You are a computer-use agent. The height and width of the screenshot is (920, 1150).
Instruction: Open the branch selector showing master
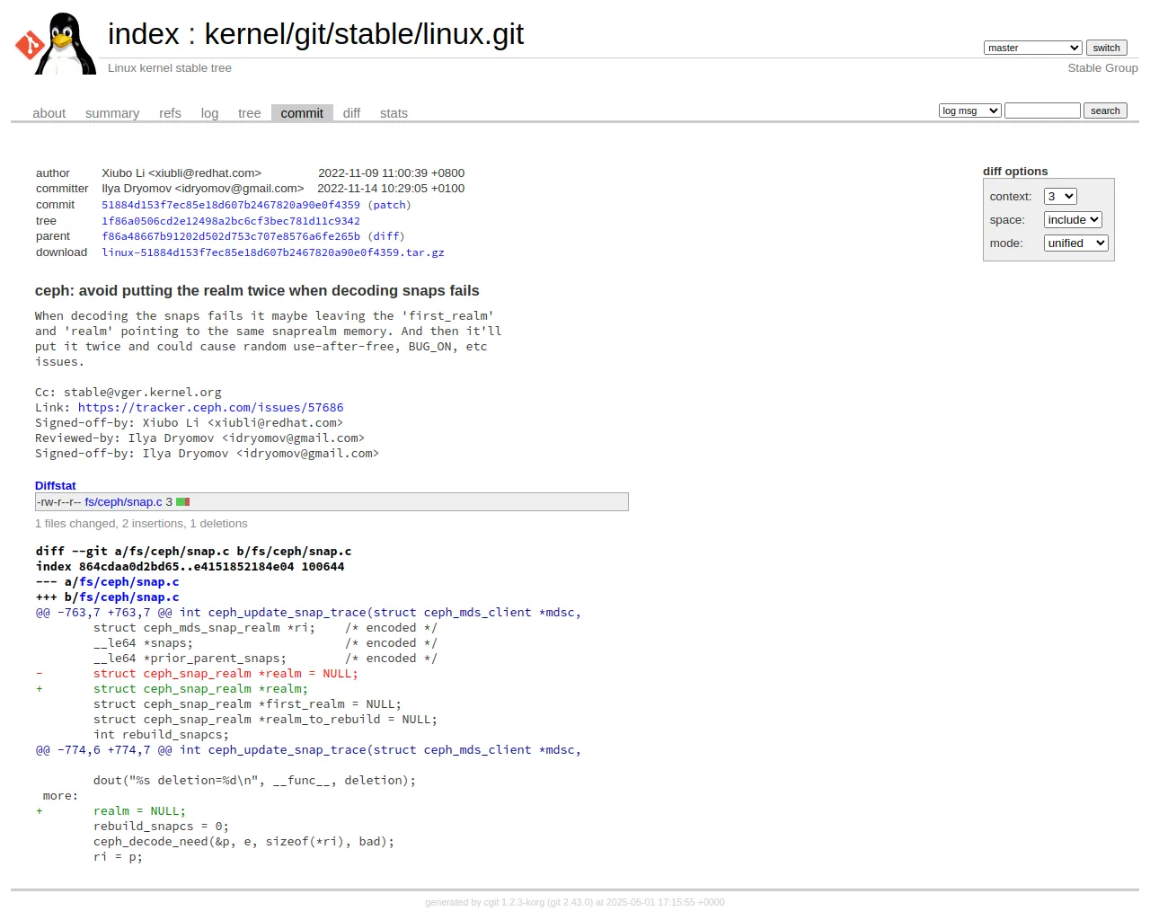coord(1032,48)
